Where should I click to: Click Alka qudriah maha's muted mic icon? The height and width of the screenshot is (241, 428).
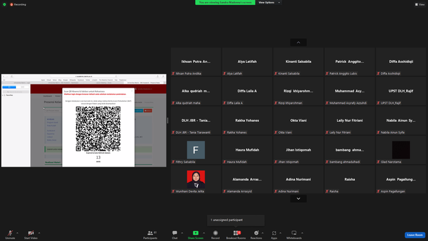click(x=173, y=103)
